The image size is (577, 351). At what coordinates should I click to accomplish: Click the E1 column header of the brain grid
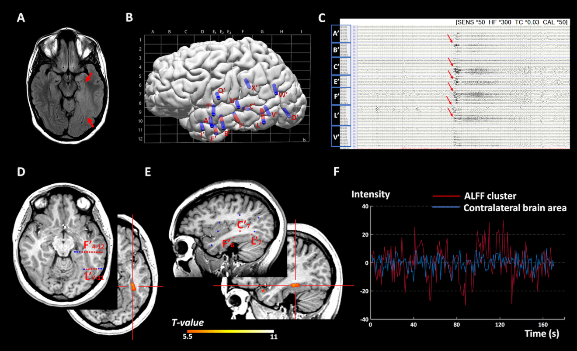coord(215,32)
